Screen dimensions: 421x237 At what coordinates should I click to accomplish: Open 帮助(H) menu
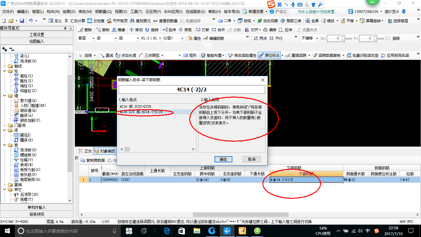pos(215,12)
